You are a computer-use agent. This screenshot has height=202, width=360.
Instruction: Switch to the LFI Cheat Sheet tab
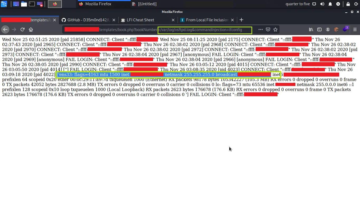tap(144, 20)
